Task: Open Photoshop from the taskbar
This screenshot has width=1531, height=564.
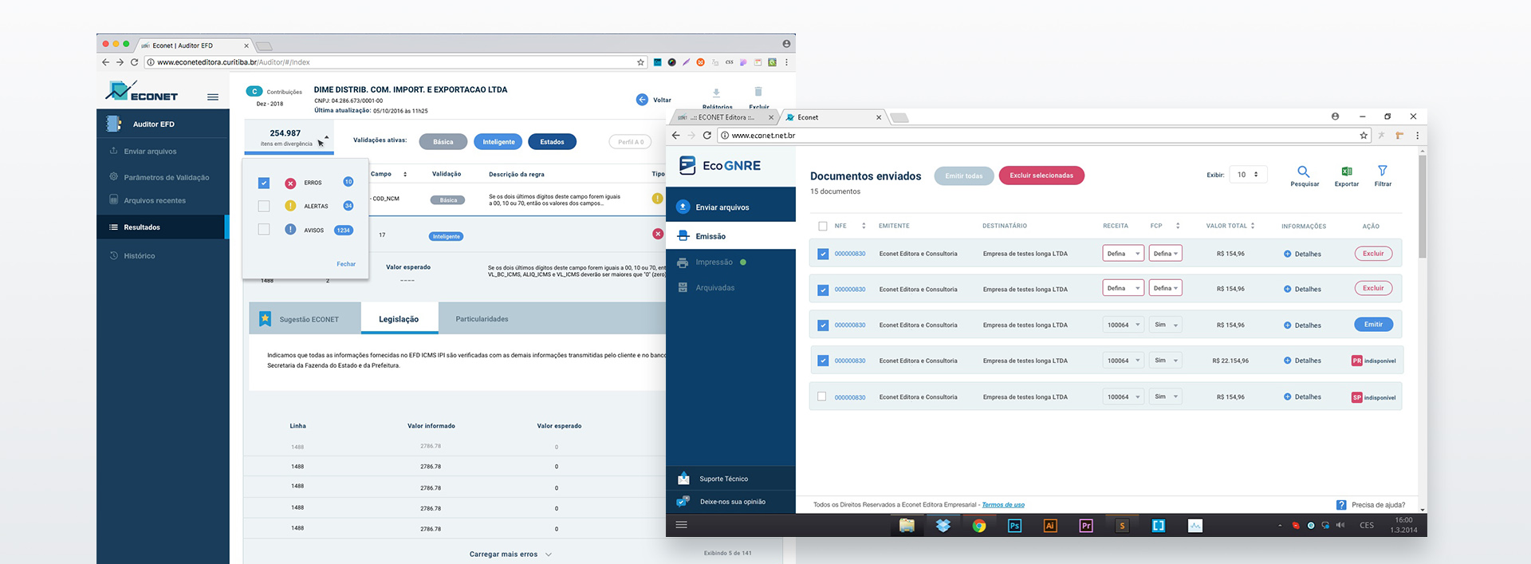Action: click(1014, 526)
